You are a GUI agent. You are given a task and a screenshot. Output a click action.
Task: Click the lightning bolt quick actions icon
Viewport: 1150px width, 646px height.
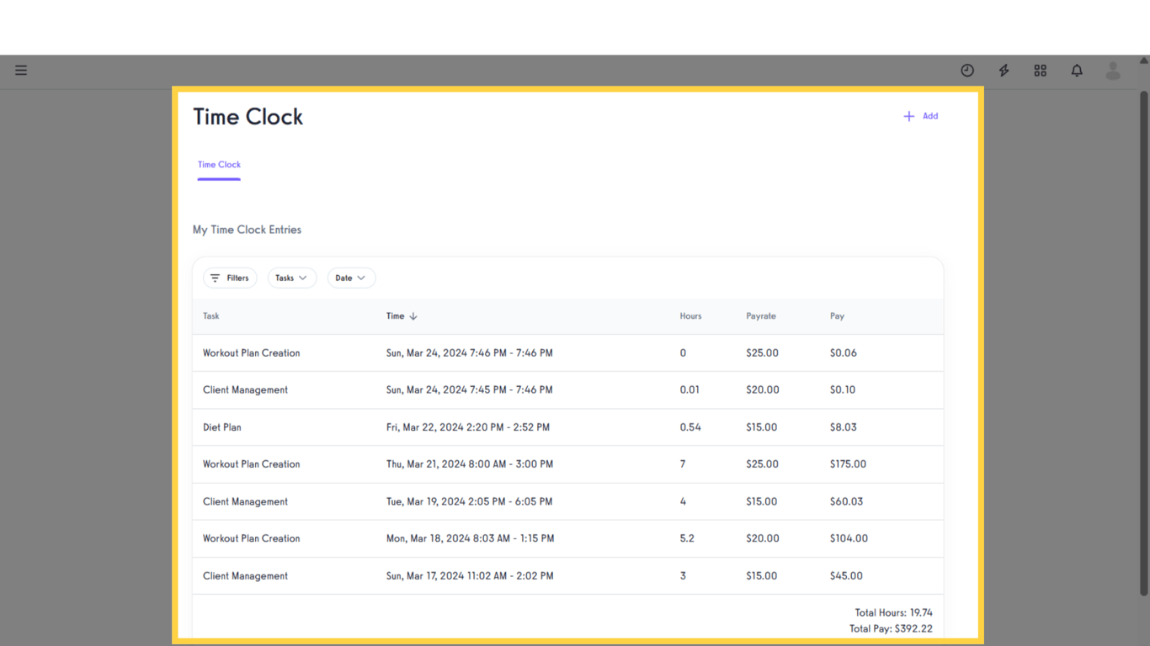coord(1004,71)
